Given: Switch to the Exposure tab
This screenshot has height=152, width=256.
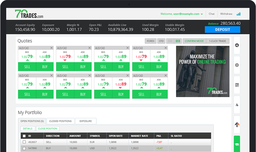Looking at the screenshot, I should 86,121.
